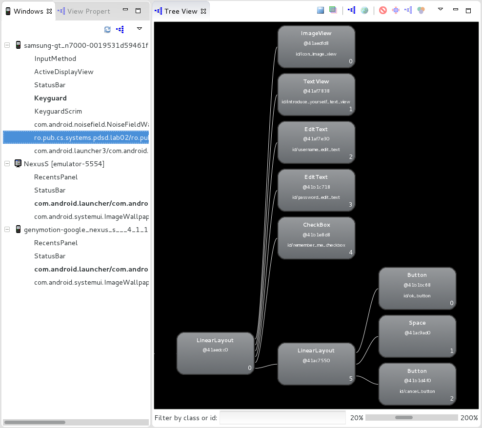Select ImageWallpaper entry under genymotion
Screen dimensions: 482x428
point(91,282)
